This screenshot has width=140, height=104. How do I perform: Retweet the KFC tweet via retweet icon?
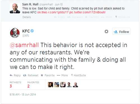(x=25, y=75)
